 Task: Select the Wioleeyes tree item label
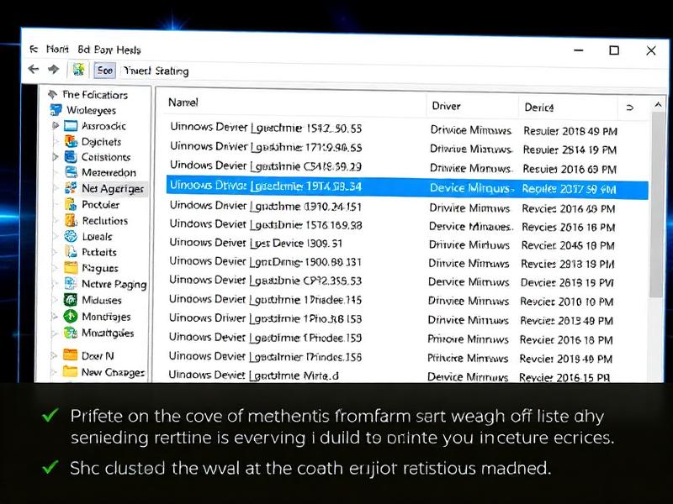91,110
